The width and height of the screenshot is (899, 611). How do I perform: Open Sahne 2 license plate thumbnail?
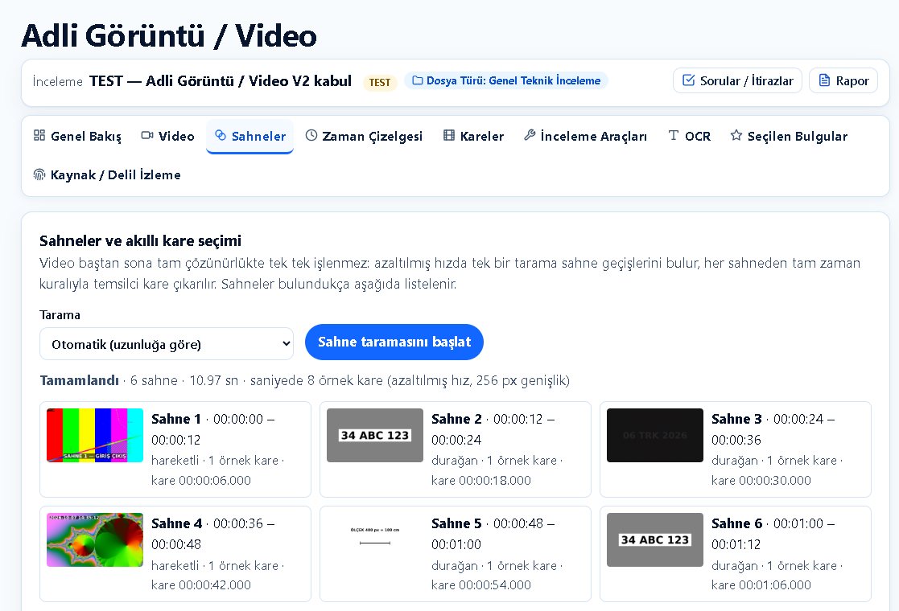point(375,435)
